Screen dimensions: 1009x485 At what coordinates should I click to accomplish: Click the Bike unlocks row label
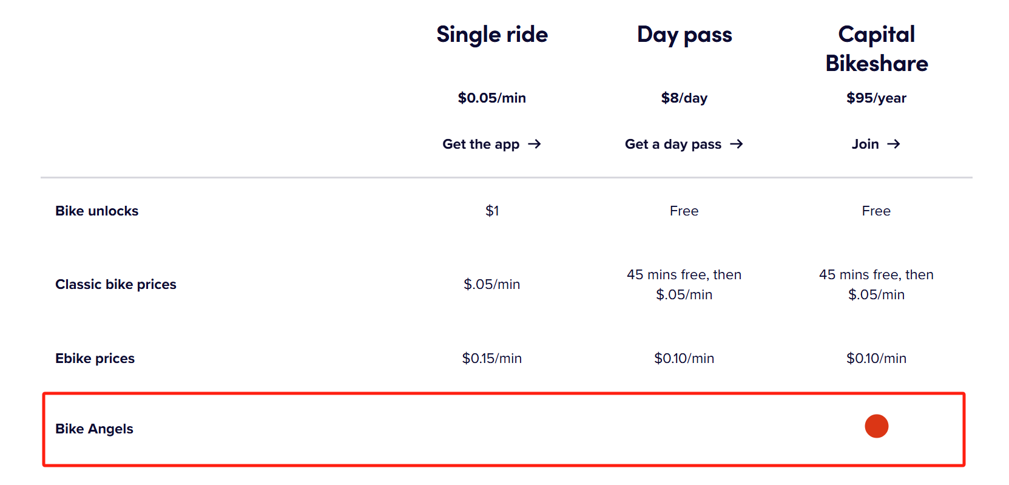[97, 211]
